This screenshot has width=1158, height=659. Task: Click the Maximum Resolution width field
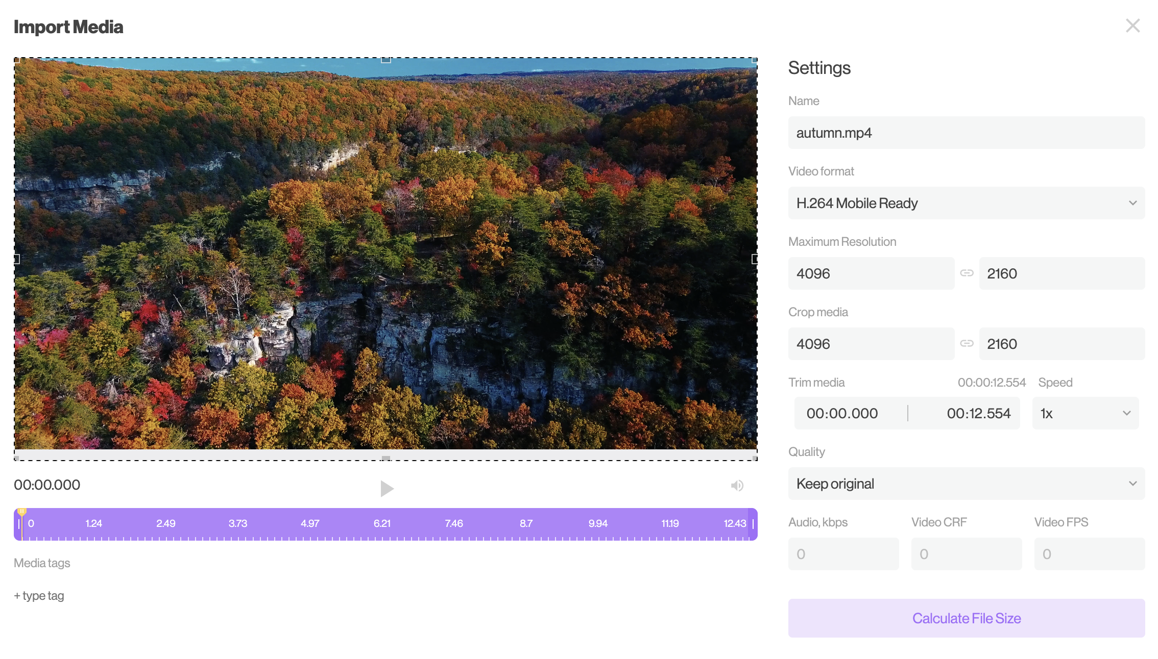point(871,273)
